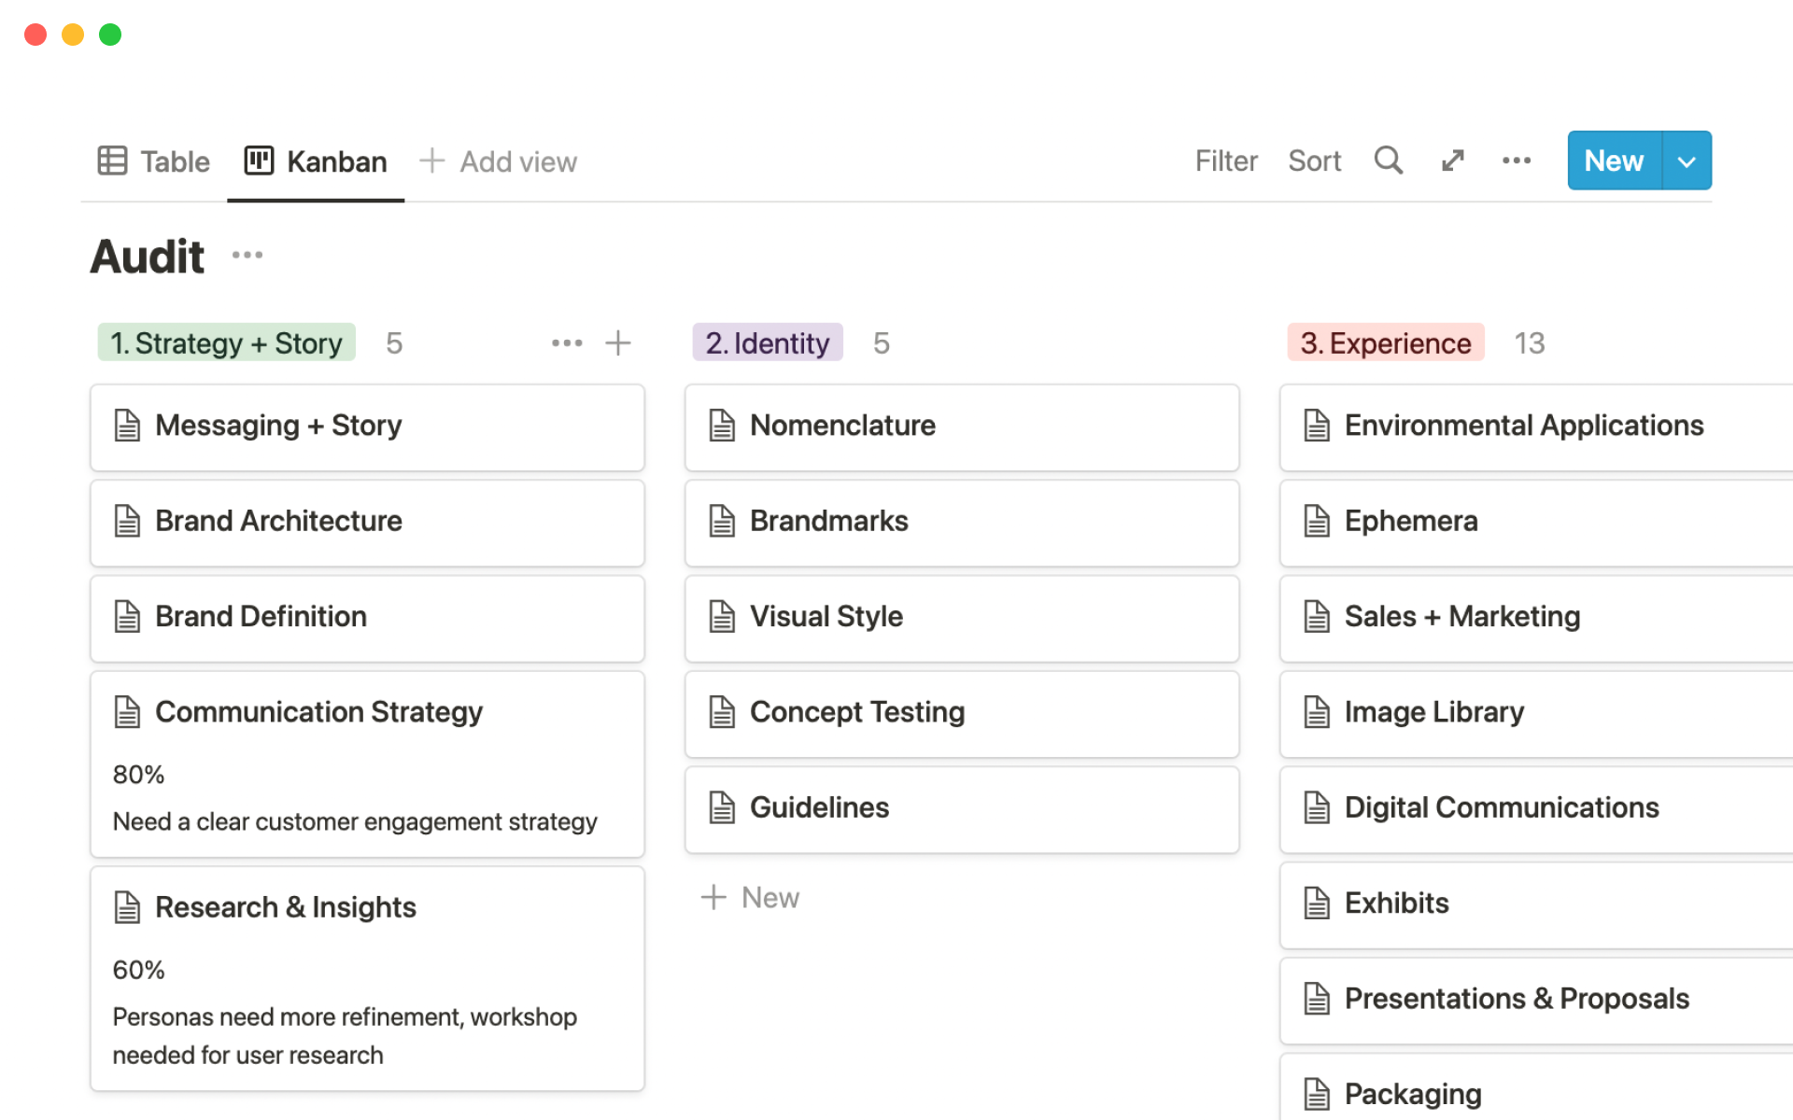Click the Table view grid icon
1793x1120 pixels.
pyautogui.click(x=112, y=161)
